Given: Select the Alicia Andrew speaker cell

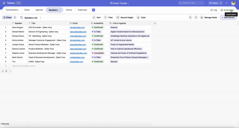Looking at the screenshot, I should pos(20,40).
